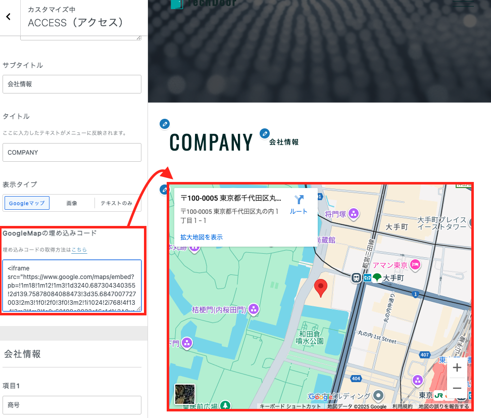491x418 pixels.
Task: Select 画像 display type
Action: (x=72, y=203)
